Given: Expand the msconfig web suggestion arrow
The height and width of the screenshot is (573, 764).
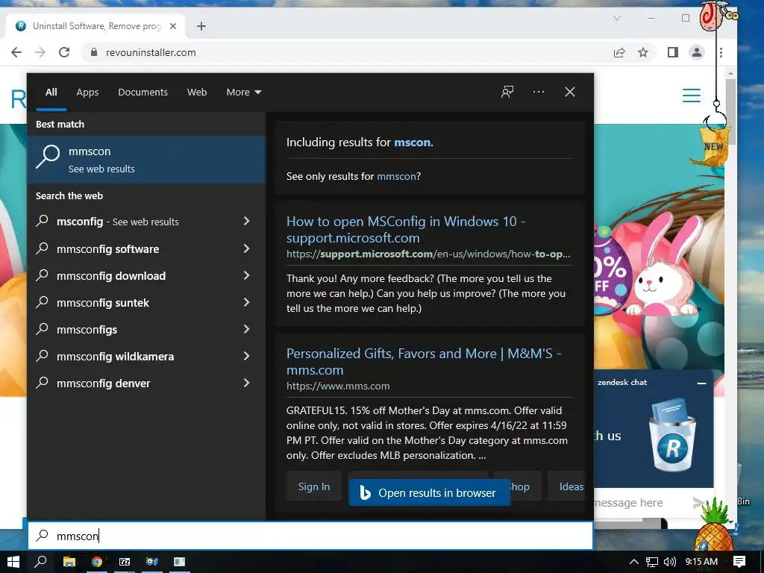Looking at the screenshot, I should [x=246, y=221].
